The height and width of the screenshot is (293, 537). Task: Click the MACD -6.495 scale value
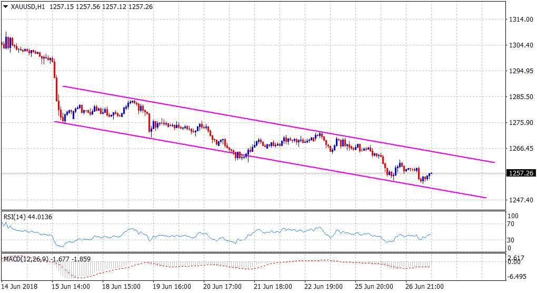tap(517, 276)
